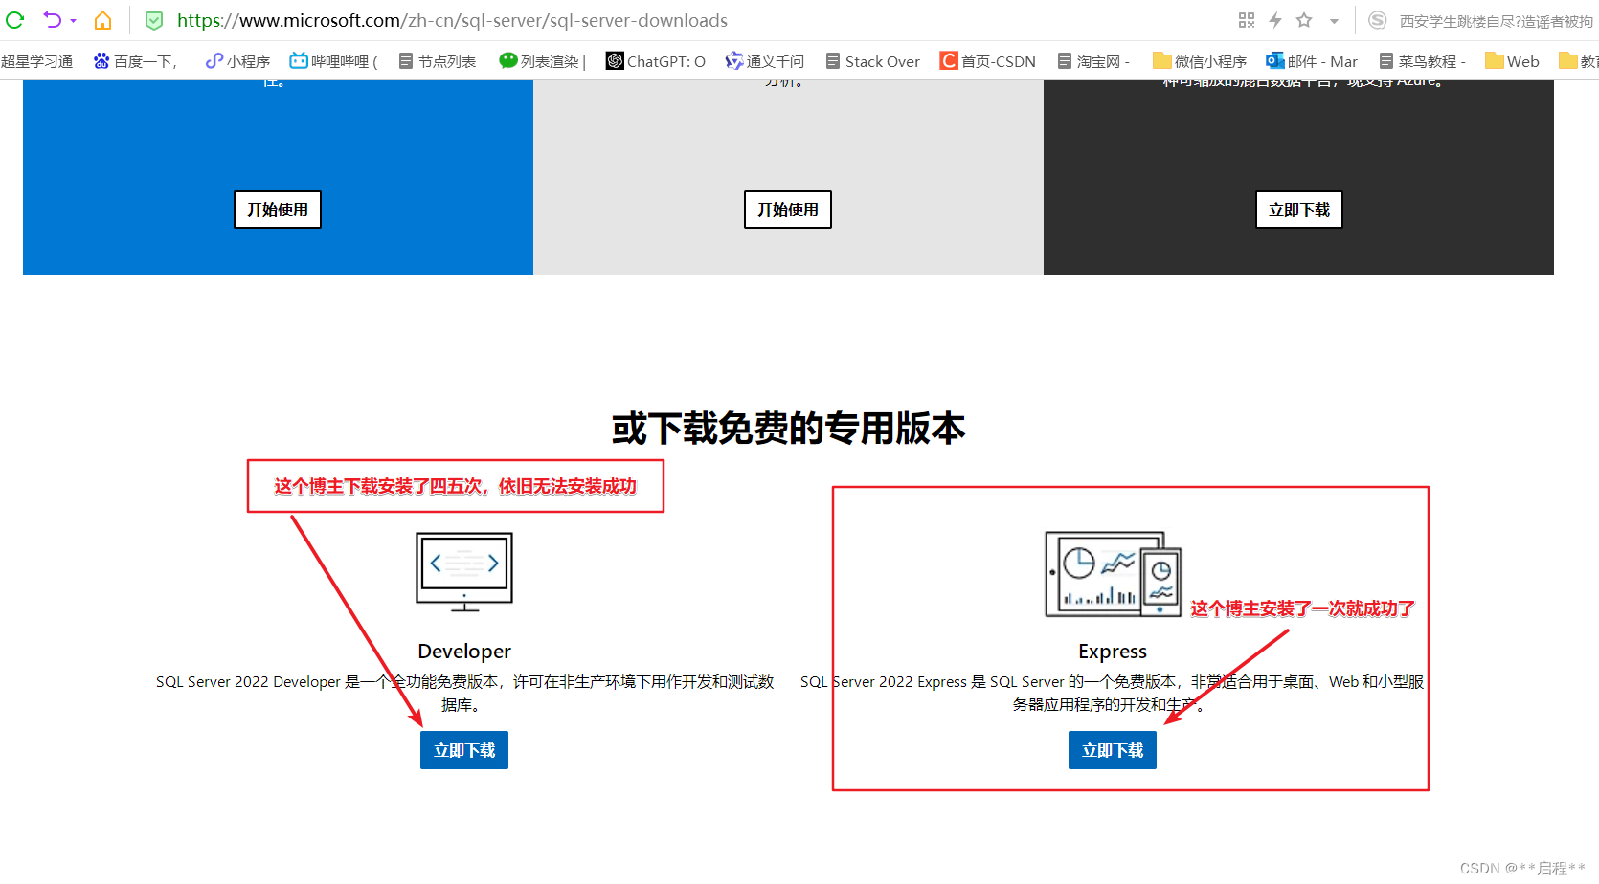Reload the page with the refresh icon

tap(14, 20)
